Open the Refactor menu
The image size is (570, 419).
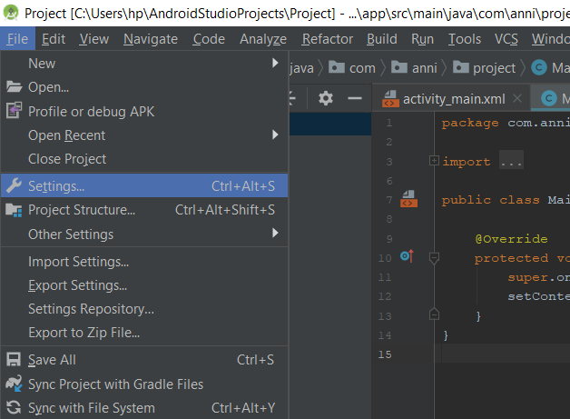328,39
